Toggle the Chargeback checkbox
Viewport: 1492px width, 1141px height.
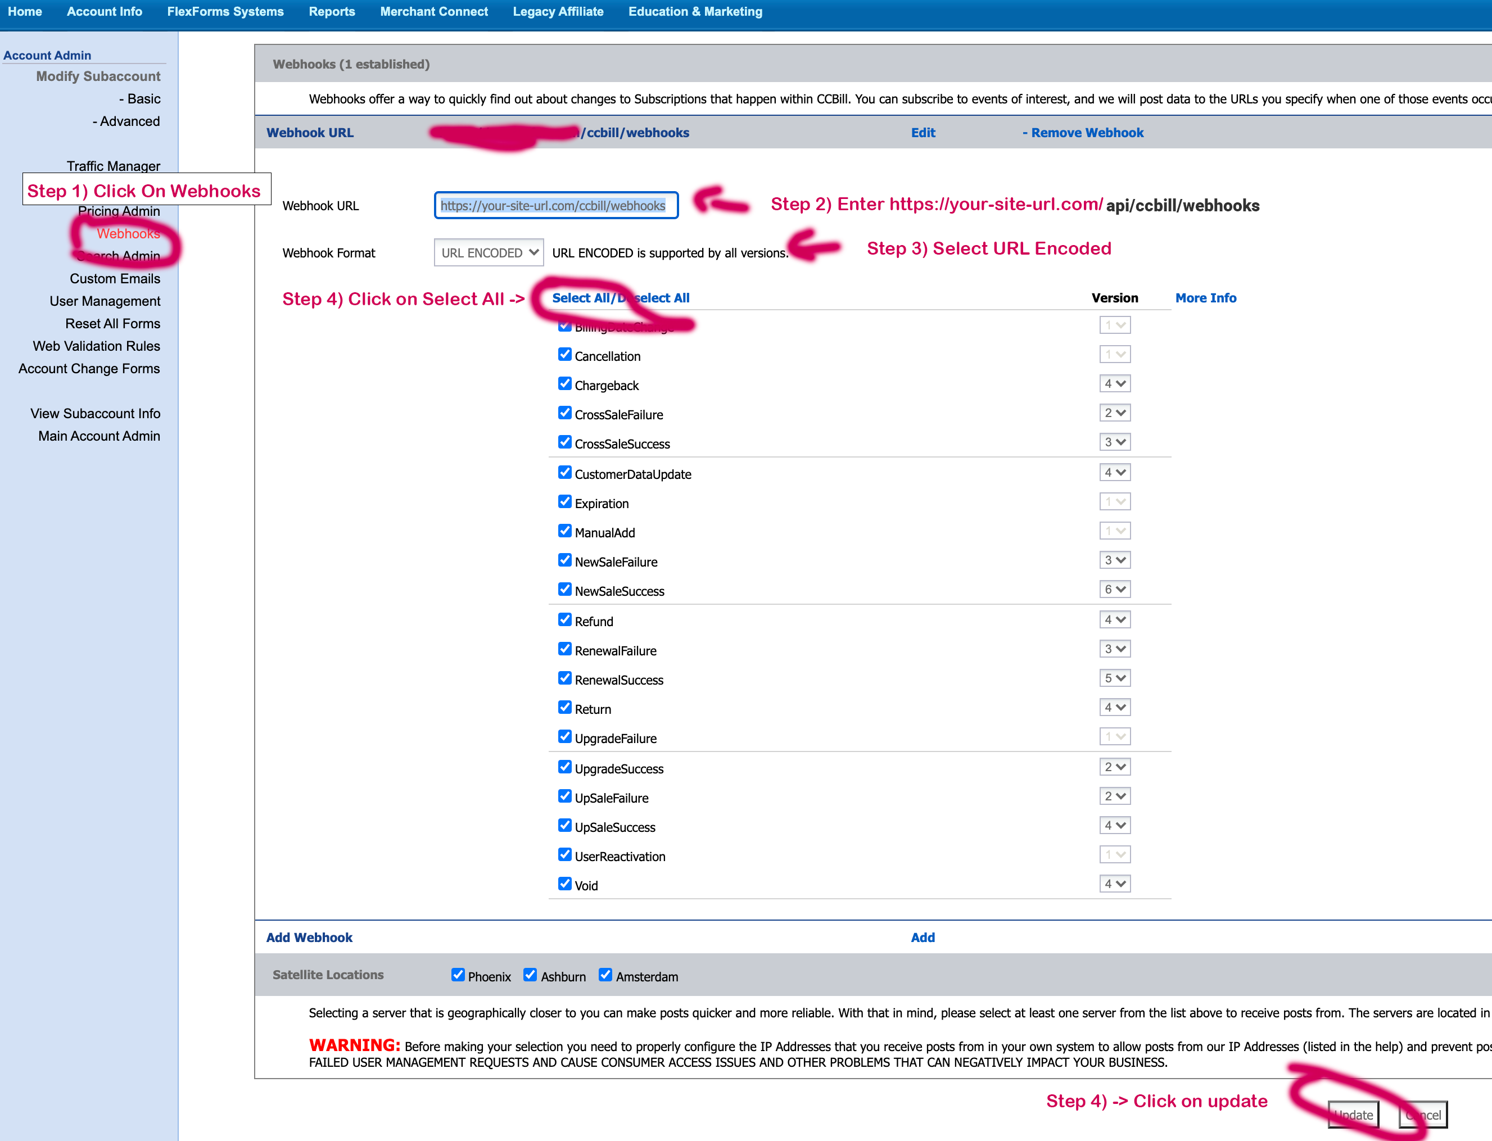point(564,384)
